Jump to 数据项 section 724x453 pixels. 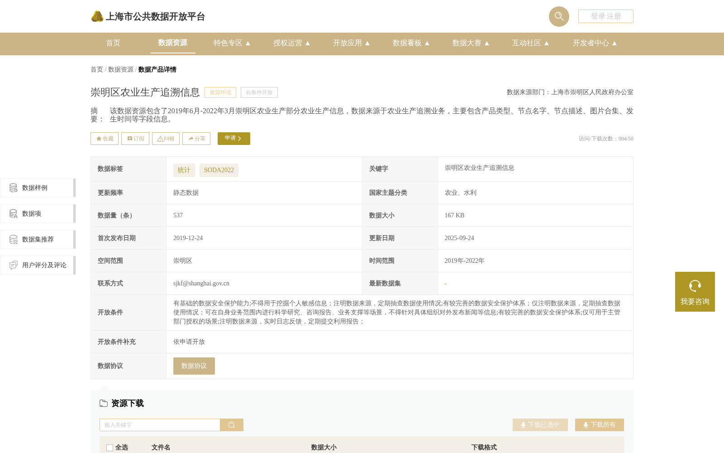point(38,213)
